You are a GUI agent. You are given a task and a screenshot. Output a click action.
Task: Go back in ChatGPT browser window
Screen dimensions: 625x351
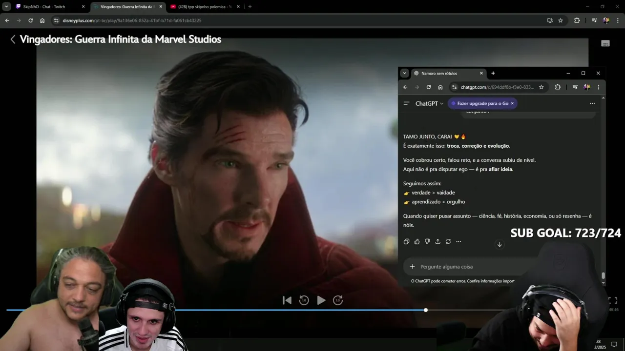click(405, 87)
